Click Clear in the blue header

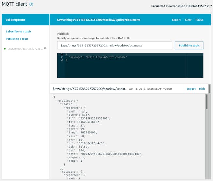(x=188, y=20)
